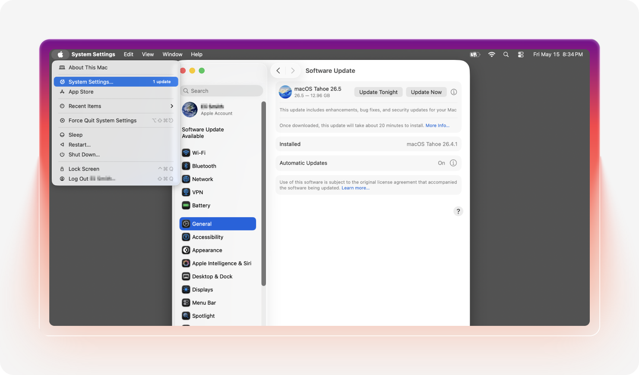Click the Update Now button
The height and width of the screenshot is (375, 639).
point(426,92)
